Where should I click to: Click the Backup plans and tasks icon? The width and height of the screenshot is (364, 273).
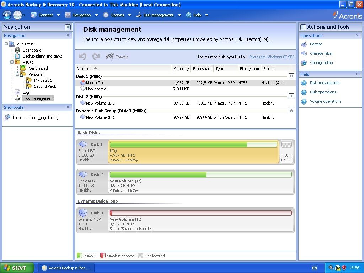coord(17,56)
